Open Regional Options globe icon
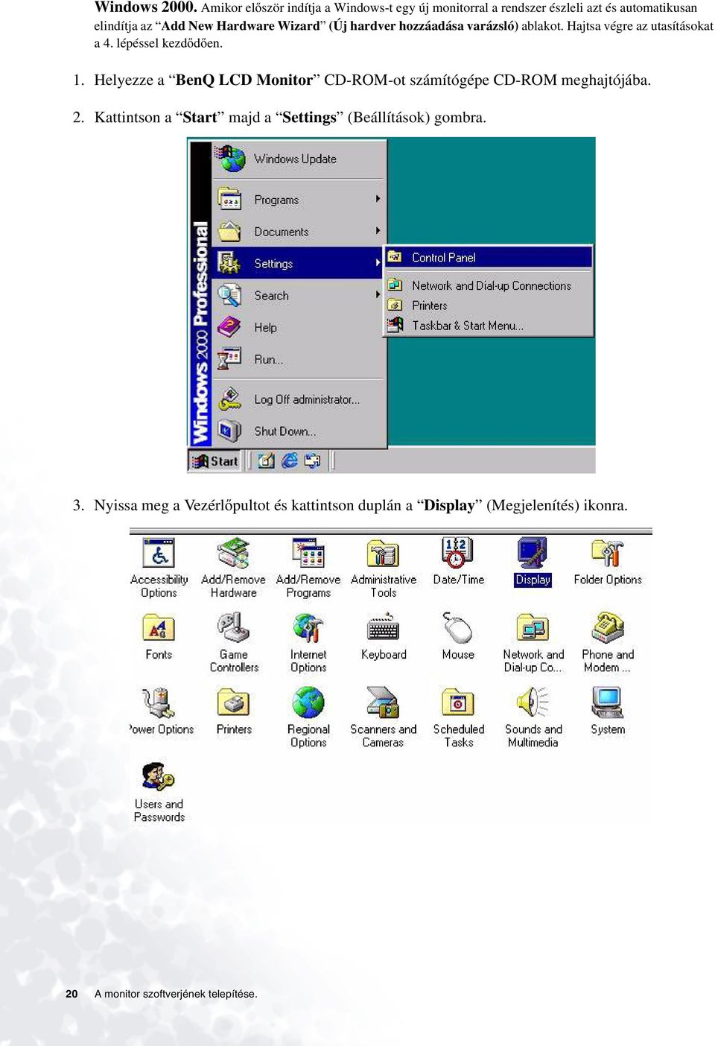Image resolution: width=715 pixels, height=1046 pixels. pos(308,703)
